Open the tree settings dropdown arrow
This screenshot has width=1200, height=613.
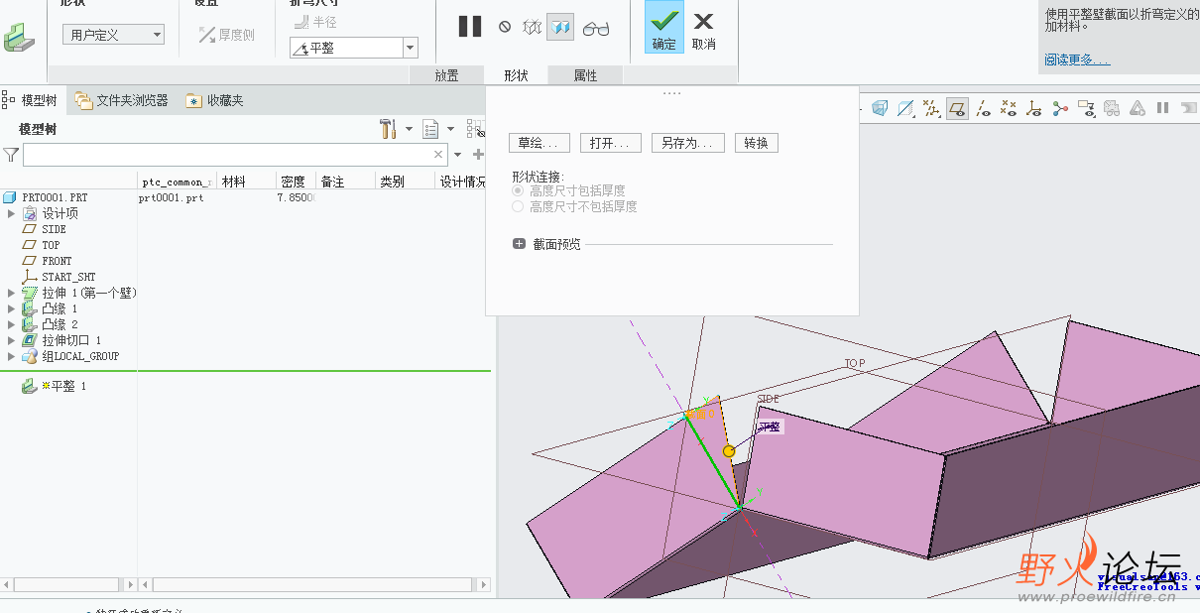(x=409, y=129)
